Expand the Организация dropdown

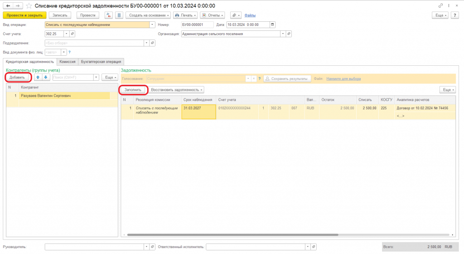(x=283, y=34)
